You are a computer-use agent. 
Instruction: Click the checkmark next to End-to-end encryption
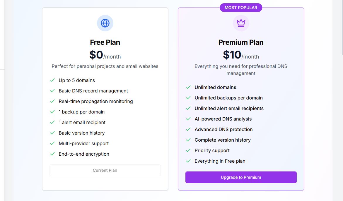click(x=52, y=154)
